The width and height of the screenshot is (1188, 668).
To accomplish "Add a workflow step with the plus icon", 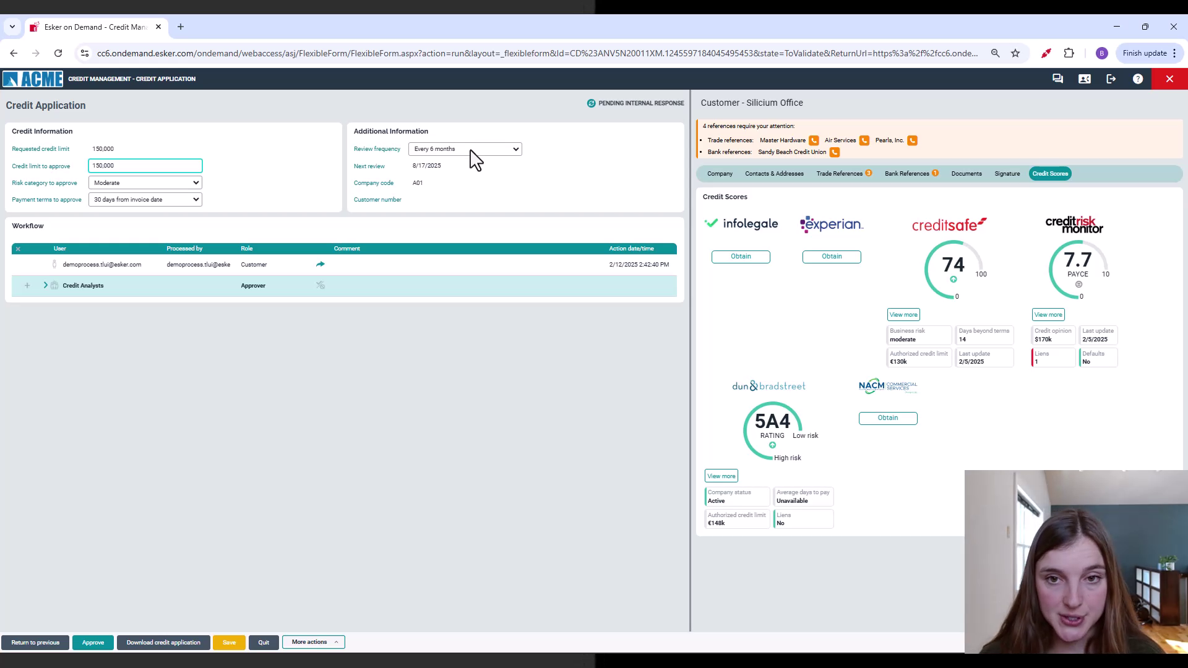I will [27, 286].
